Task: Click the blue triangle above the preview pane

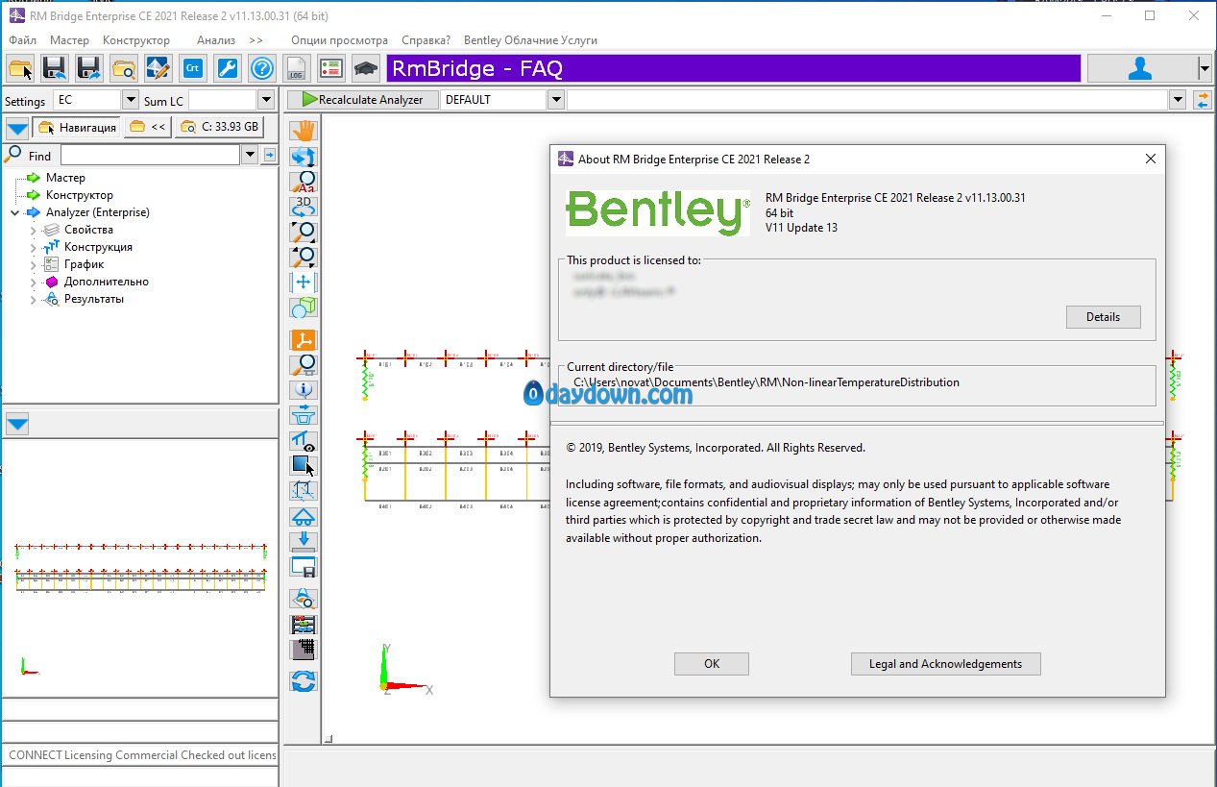Action: (x=17, y=424)
